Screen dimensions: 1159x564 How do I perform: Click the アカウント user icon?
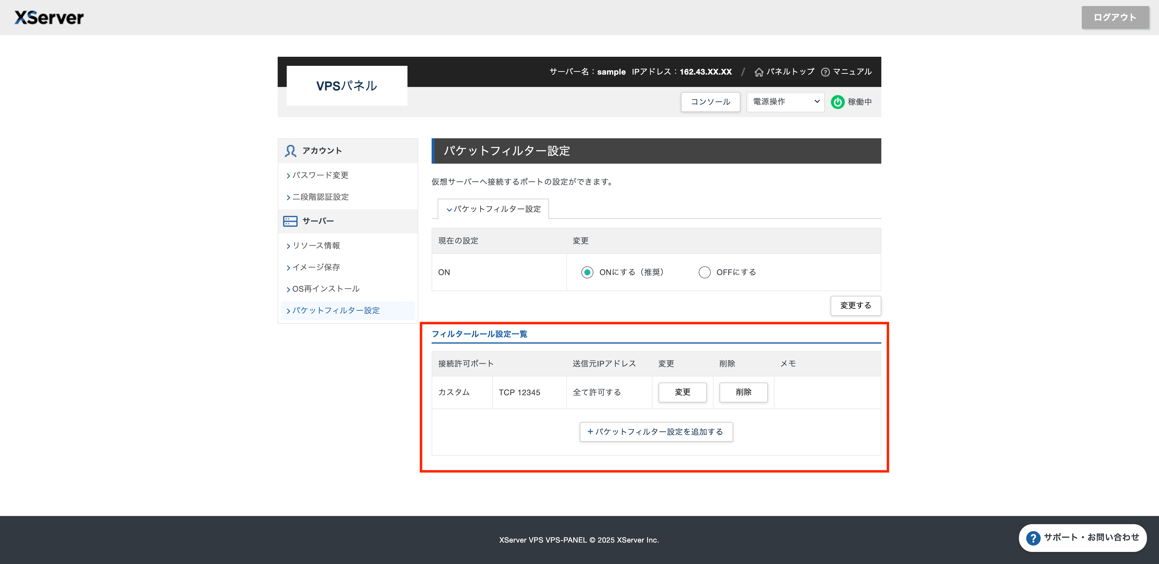tap(291, 151)
